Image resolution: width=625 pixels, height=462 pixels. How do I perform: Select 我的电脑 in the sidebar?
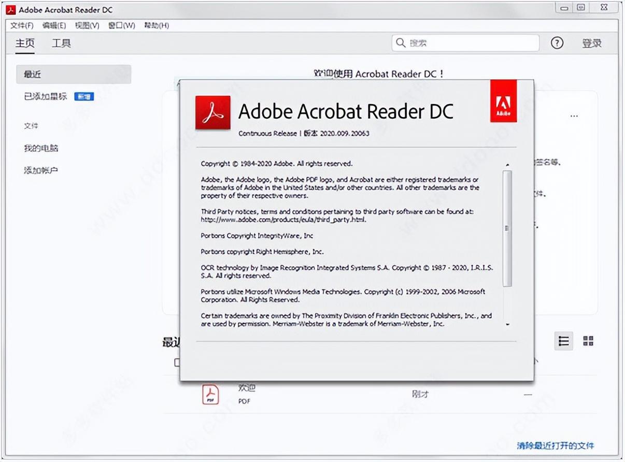(x=41, y=148)
